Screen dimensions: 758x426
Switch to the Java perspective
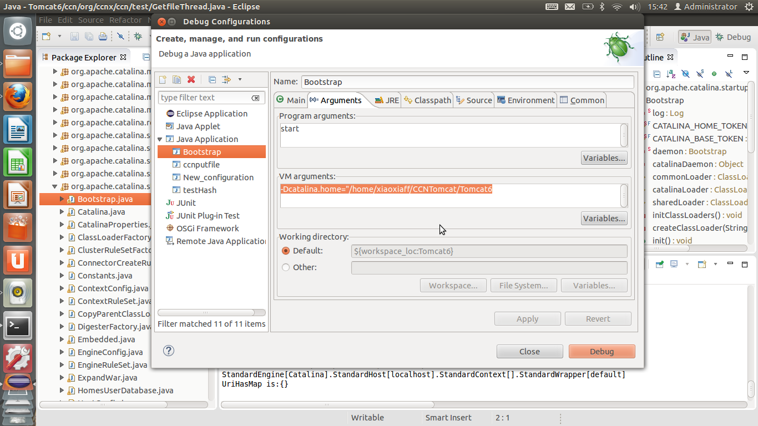[x=695, y=37]
